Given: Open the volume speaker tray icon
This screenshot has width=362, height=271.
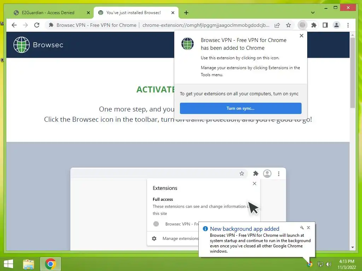Looking at the screenshot, I should [328, 264].
